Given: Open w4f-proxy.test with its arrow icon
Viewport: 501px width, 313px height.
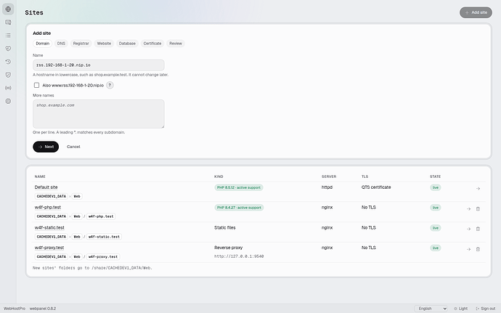Looking at the screenshot, I should (x=468, y=249).
